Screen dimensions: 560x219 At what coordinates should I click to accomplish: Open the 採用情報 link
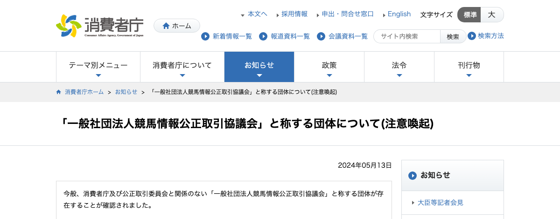pos(294,14)
